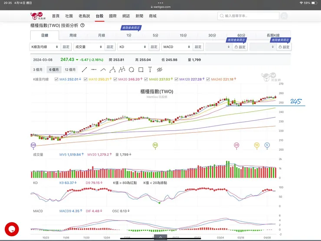The width and height of the screenshot is (321, 241).
Task: Tap the browser three-dots menu
Action: [x=160, y=3]
